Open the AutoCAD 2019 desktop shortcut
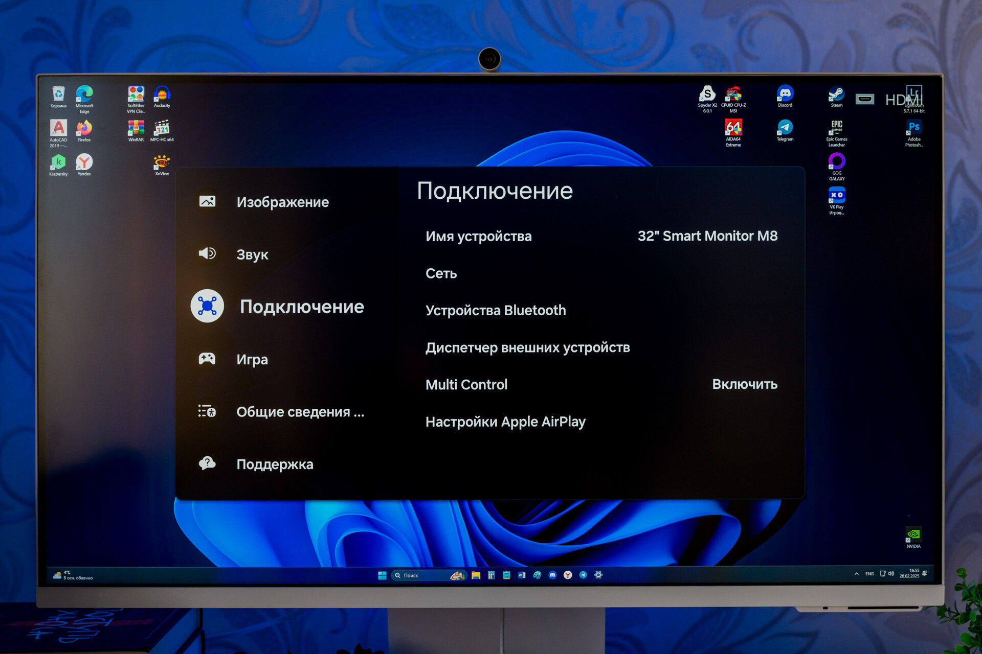982x654 pixels. coord(58,133)
